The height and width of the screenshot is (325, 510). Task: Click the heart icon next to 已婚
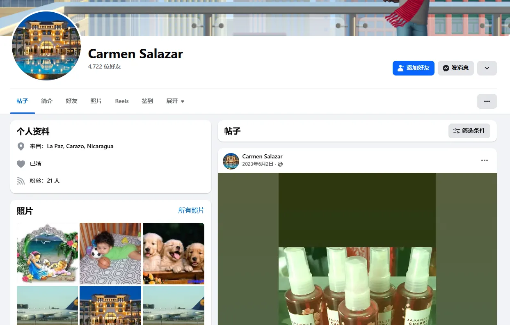tap(21, 163)
